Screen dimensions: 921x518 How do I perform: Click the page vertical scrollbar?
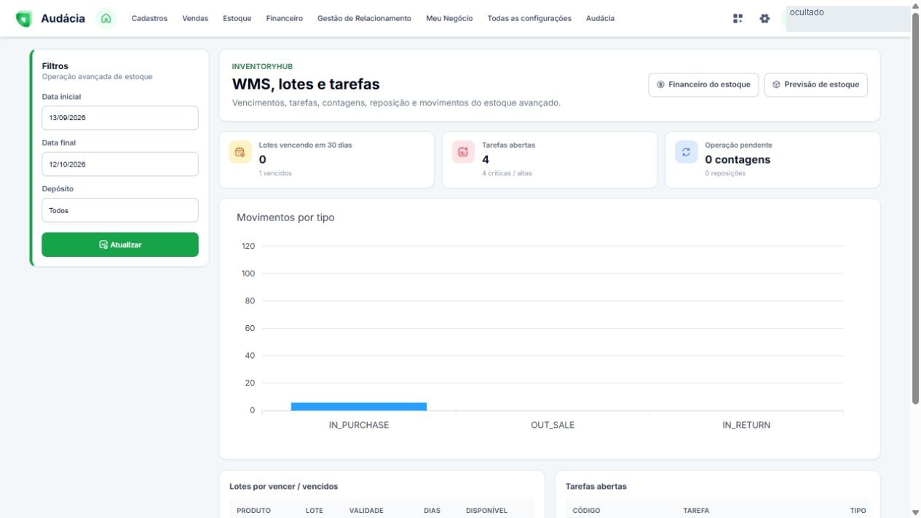click(915, 207)
